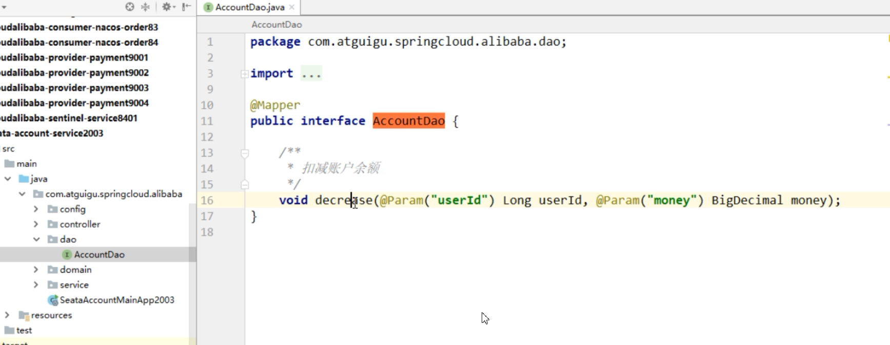
Task: Click the interface icon on AccountDao.java tab
Action: (x=208, y=7)
